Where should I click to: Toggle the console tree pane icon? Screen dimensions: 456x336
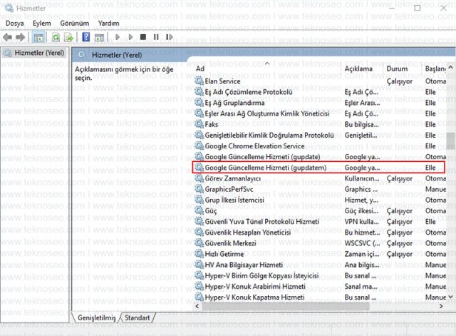click(x=38, y=38)
